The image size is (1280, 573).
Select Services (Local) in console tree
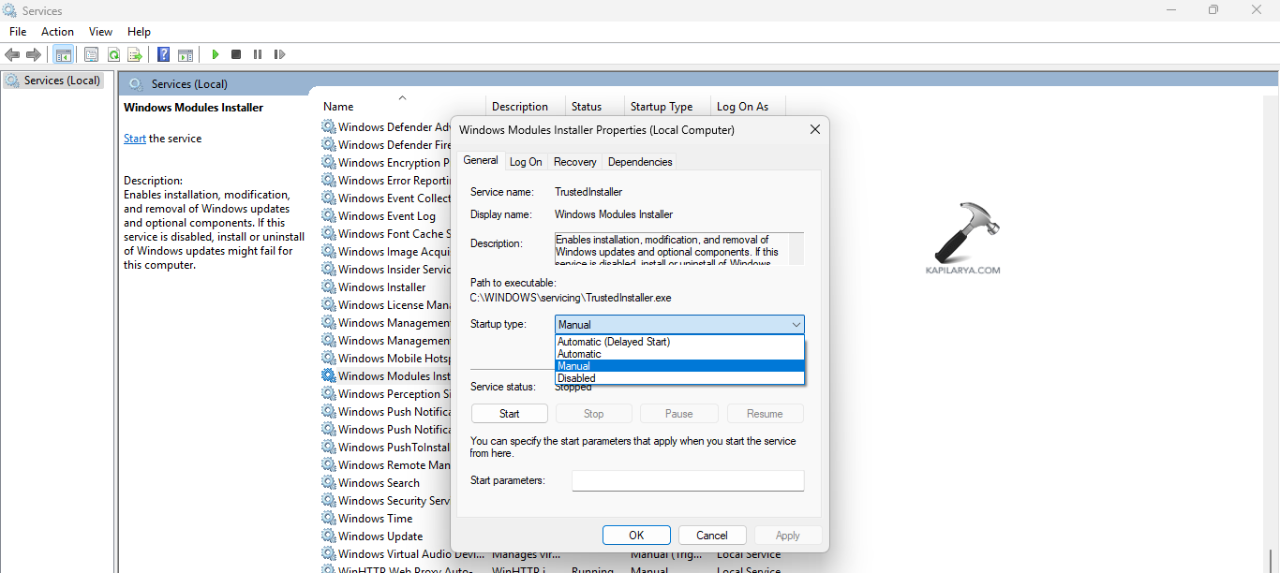tap(62, 81)
